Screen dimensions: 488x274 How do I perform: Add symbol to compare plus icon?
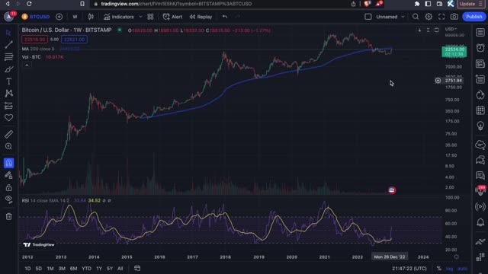pos(59,17)
